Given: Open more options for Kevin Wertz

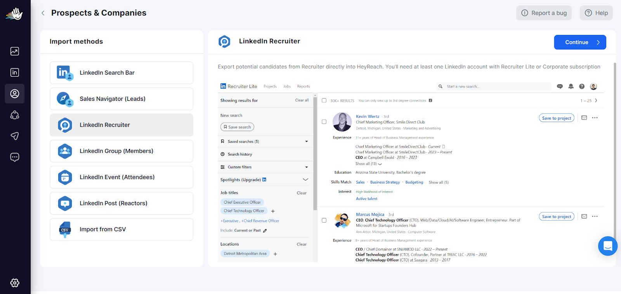Looking at the screenshot, I should [595, 118].
